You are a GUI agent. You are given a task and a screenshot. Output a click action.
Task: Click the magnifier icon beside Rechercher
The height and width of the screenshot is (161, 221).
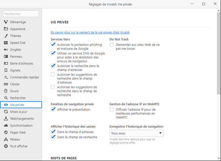[6, 98]
